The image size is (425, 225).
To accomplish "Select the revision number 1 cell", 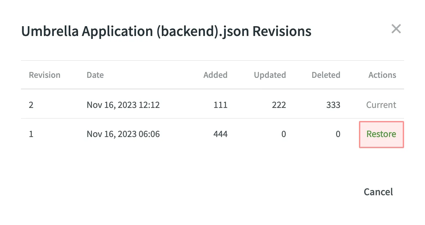I will point(31,134).
